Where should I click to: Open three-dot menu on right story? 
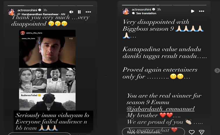(x=201, y=11)
